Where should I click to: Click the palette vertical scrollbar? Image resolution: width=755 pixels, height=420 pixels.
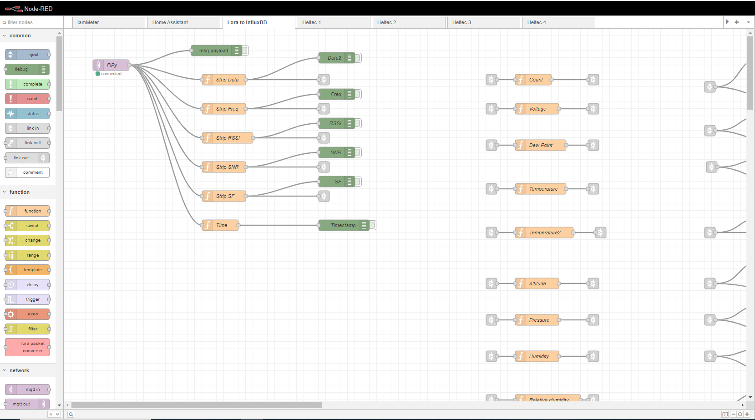click(x=59, y=74)
